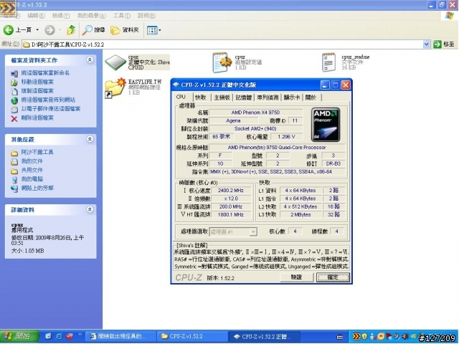
Task: Minimize the CPU-Z dialog window
Action: [x=325, y=85]
